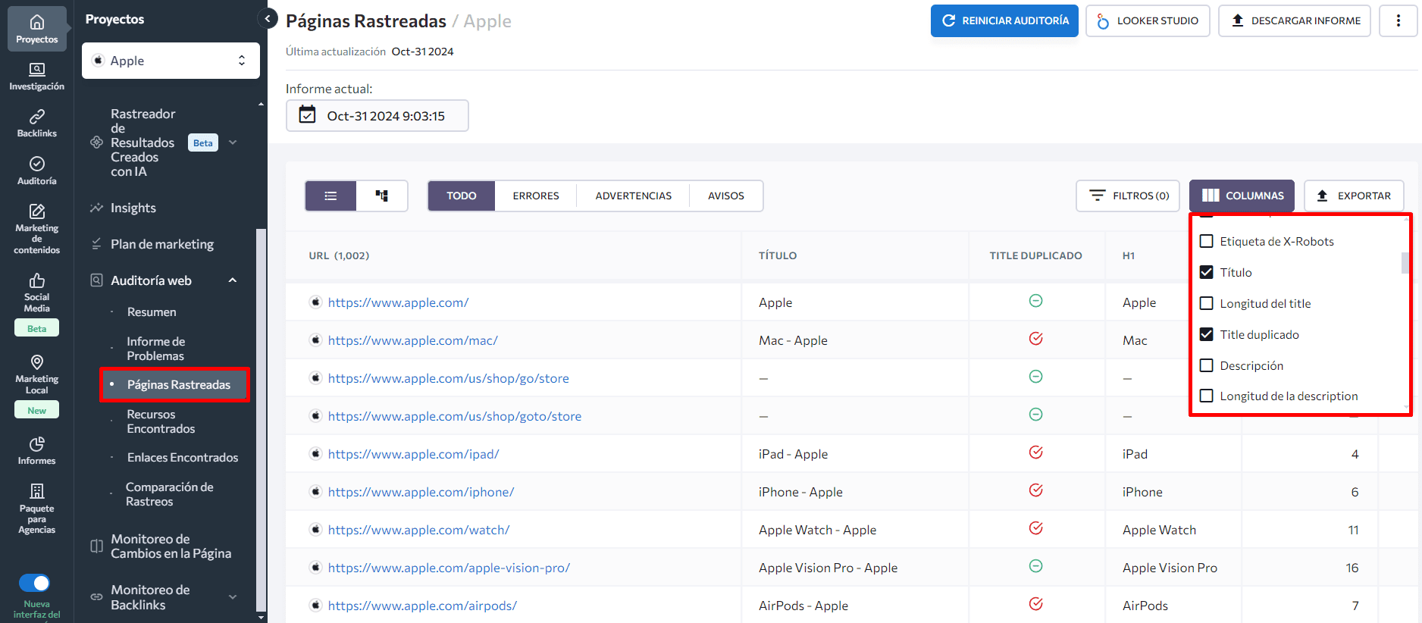Toggle the Nueva interfaz switch
Viewport: 1422px width, 623px height.
point(34,583)
